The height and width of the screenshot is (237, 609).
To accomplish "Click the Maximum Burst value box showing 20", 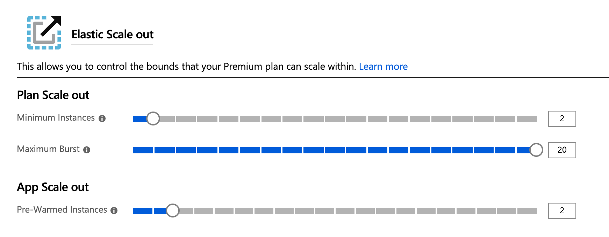I will pos(562,151).
